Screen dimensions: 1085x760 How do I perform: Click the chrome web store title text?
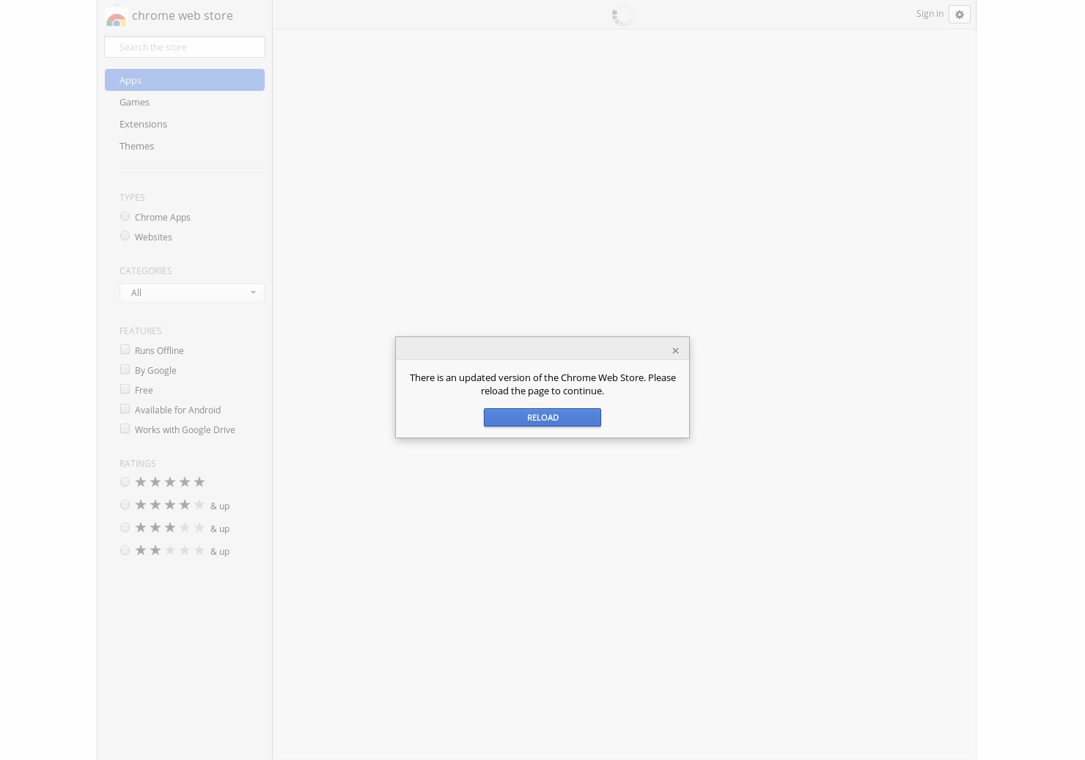click(183, 15)
